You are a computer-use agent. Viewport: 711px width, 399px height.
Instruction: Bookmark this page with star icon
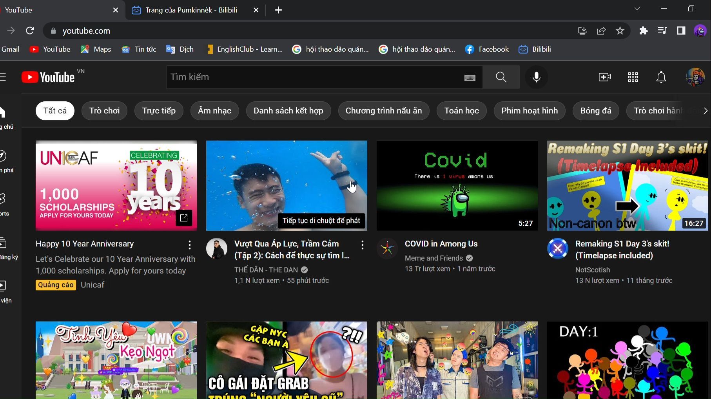pos(620,31)
